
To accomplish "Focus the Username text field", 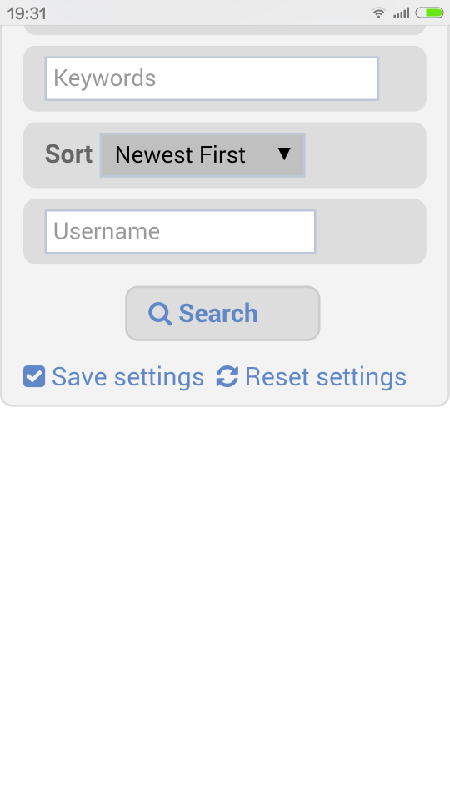I will pos(180,231).
